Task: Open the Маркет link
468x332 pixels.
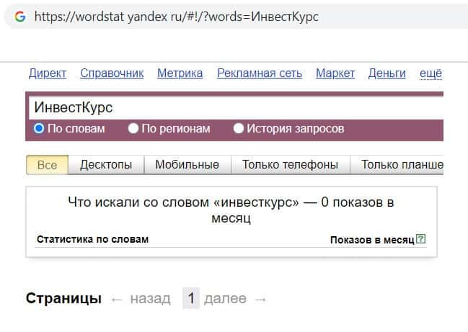Action: (335, 73)
